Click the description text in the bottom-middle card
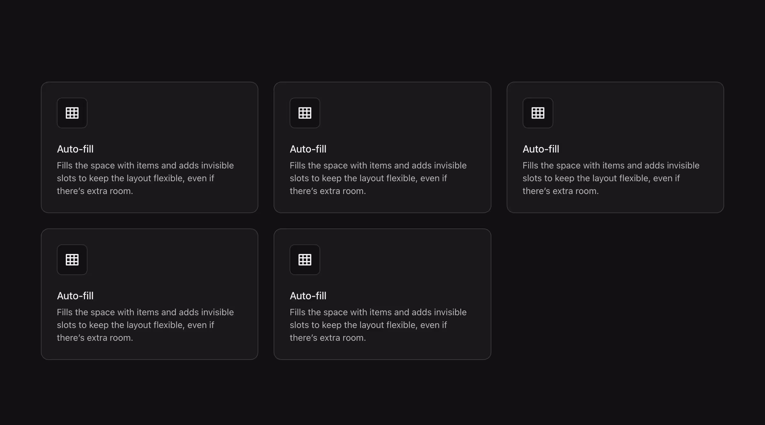The height and width of the screenshot is (425, 765). coord(378,325)
